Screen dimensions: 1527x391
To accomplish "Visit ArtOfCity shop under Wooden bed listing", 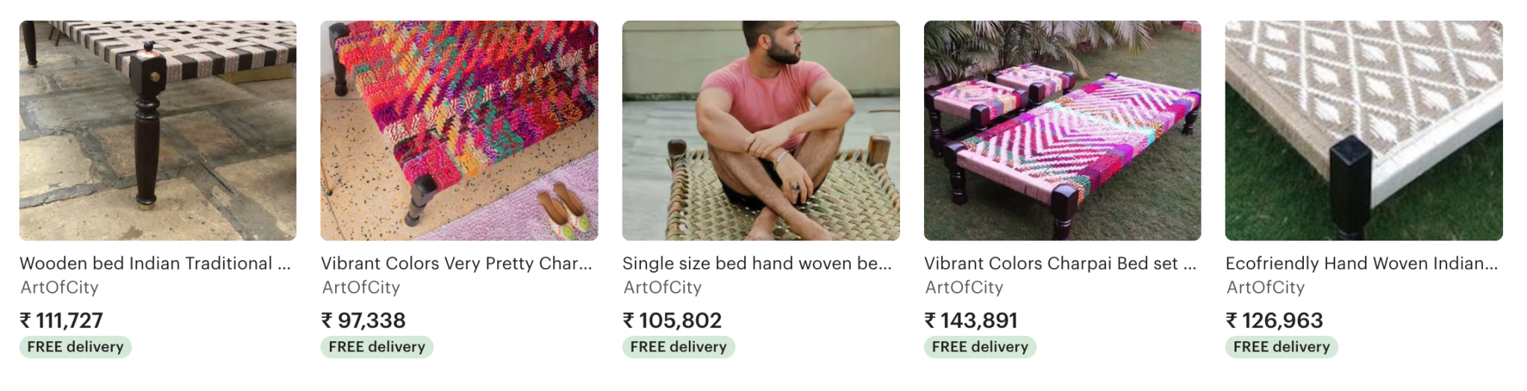I will pos(60,287).
